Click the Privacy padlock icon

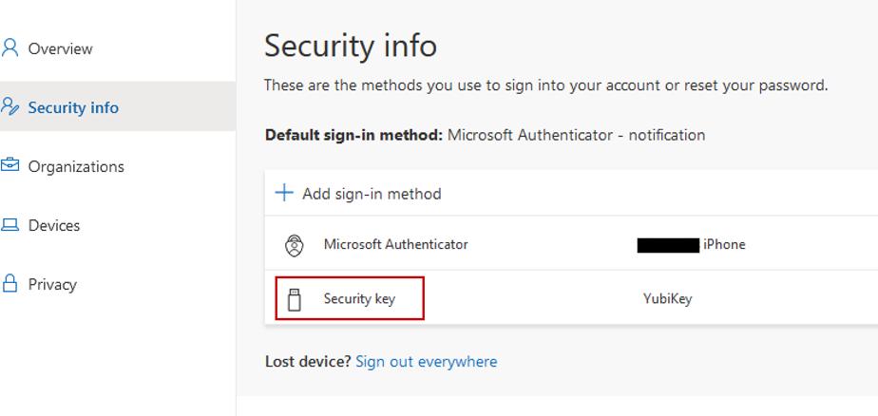10,283
